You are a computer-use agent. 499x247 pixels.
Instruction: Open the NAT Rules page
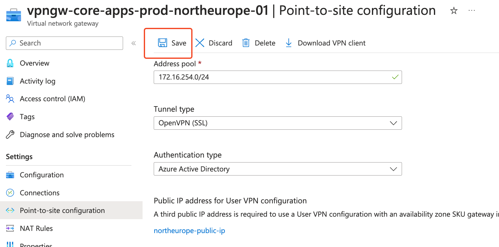[x=36, y=228]
